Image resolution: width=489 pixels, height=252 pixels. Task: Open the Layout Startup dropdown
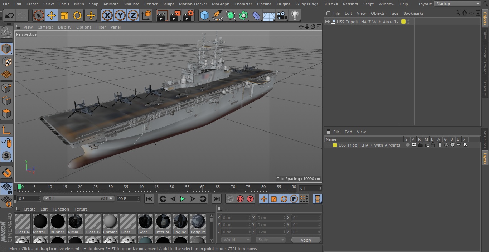457,4
